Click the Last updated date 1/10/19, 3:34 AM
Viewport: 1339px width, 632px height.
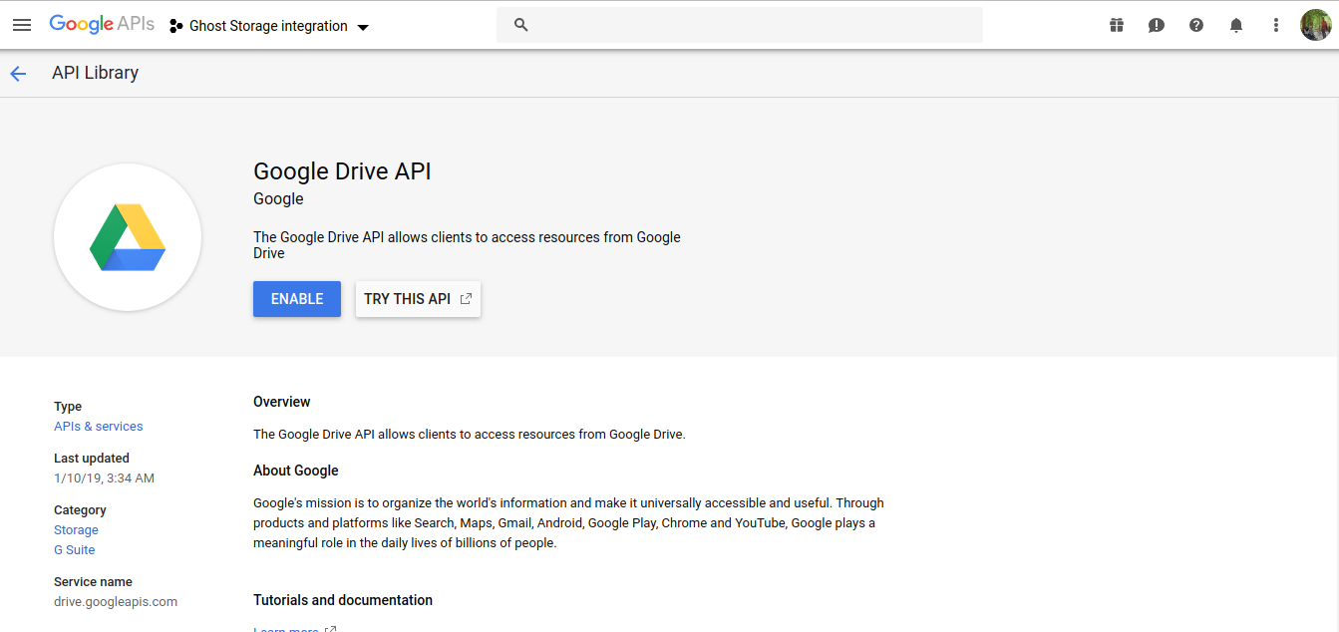104,478
